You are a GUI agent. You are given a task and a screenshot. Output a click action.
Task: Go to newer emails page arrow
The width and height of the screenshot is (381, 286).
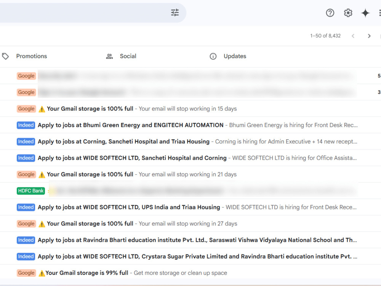353,36
